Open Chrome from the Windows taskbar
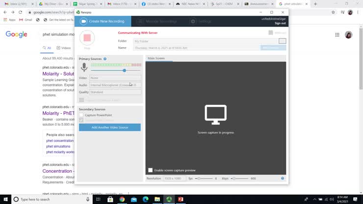This screenshot has width=363, height=204. [122, 199]
